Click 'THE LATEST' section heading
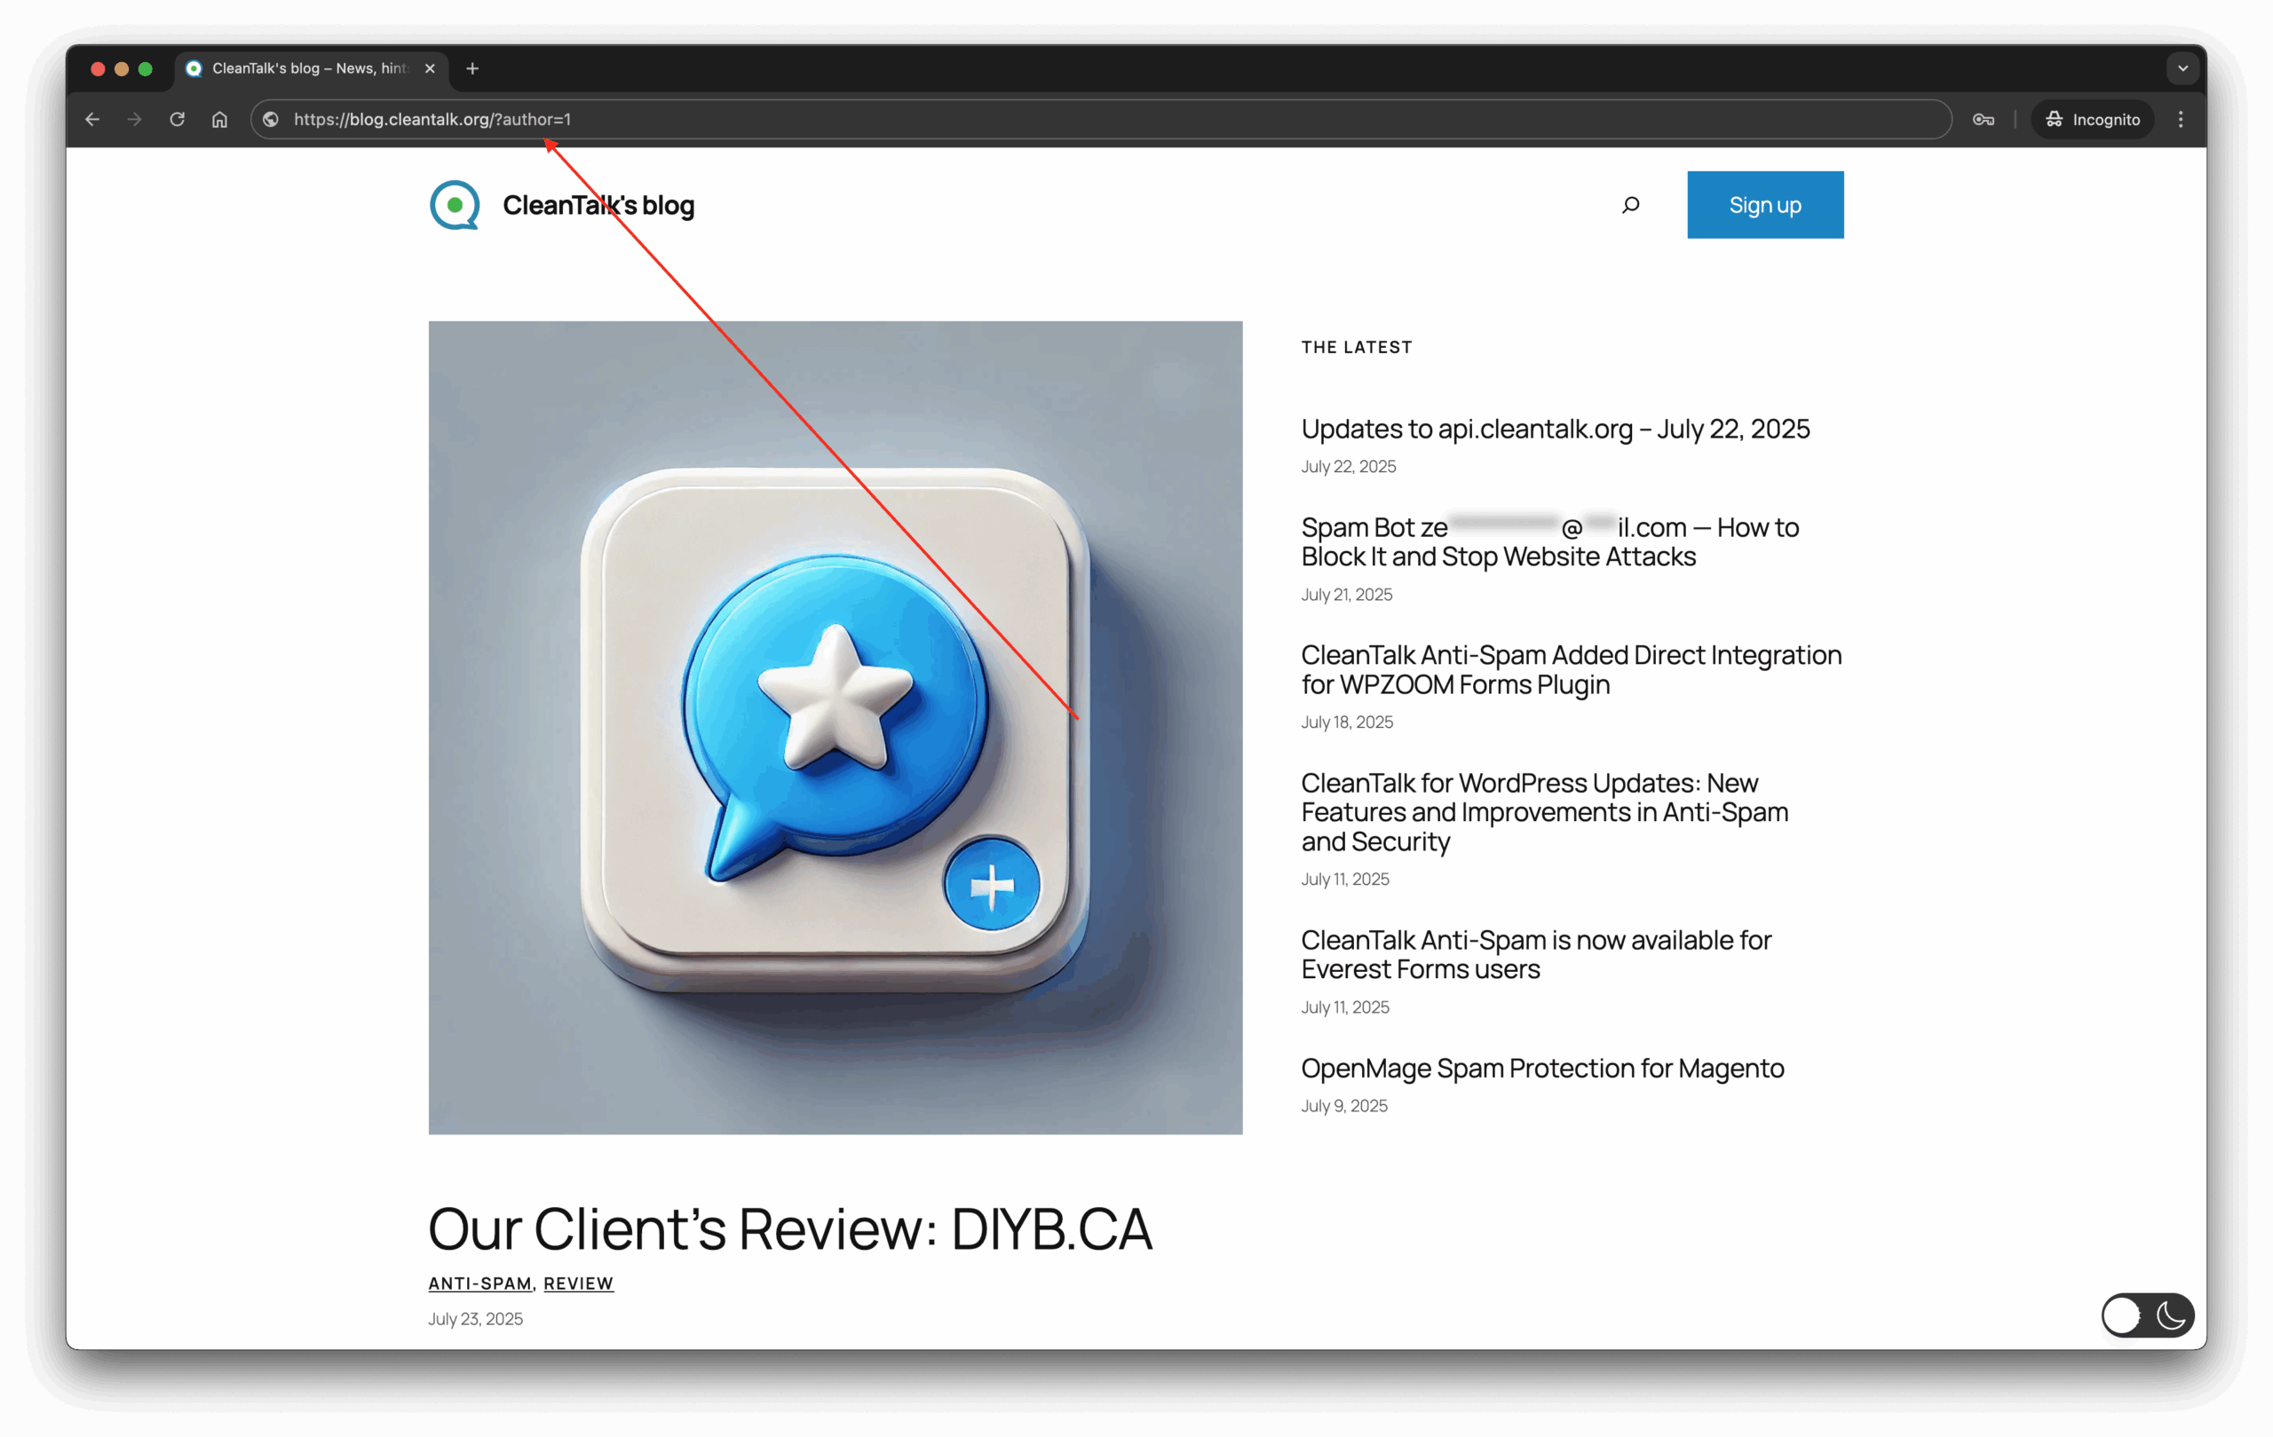2273x1437 pixels. 1357,347
